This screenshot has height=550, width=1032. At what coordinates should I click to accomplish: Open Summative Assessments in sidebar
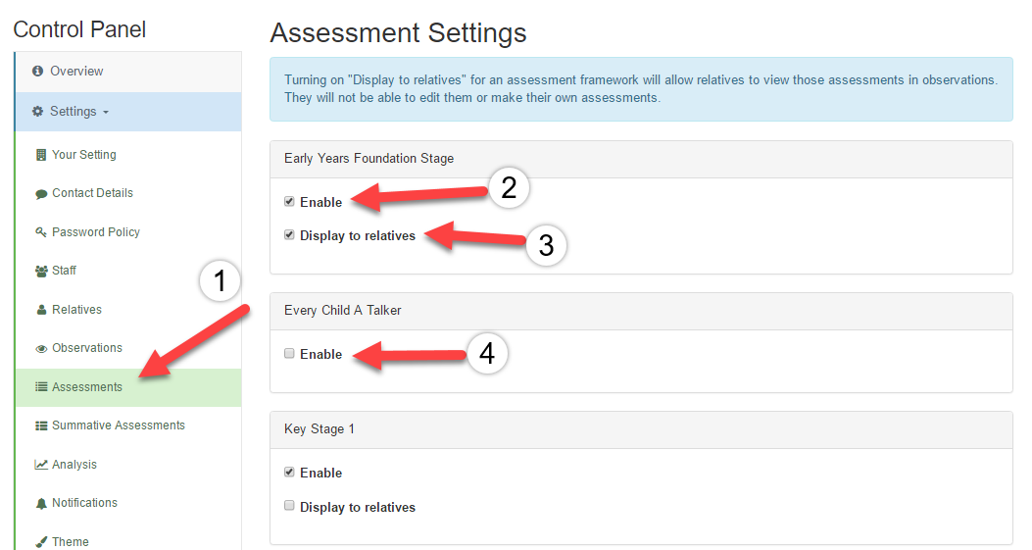coord(119,425)
